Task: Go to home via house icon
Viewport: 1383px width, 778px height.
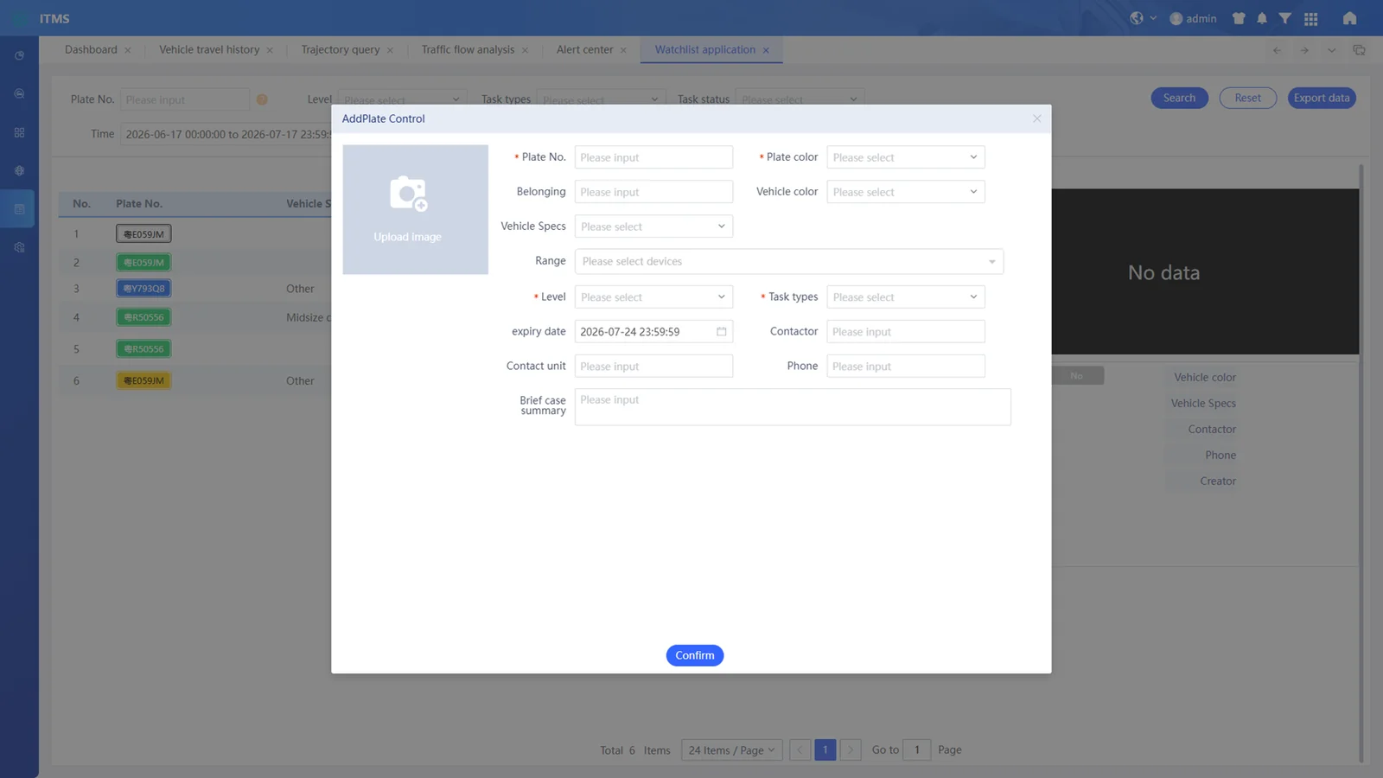Action: point(1349,18)
